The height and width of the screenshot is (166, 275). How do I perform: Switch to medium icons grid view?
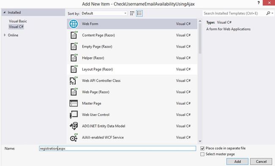(132, 13)
